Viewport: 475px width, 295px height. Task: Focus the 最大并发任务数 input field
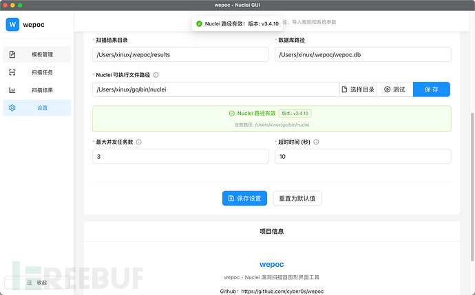coord(180,156)
